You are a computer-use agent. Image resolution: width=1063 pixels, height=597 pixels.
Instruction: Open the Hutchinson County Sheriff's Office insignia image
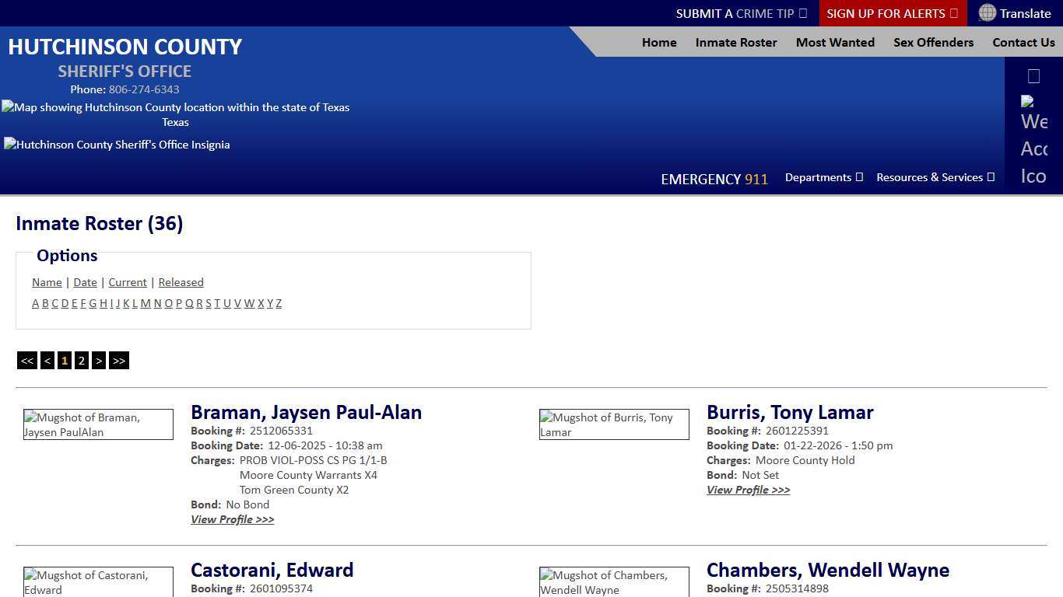click(117, 145)
